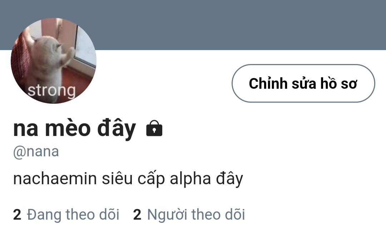Open the Người theo dõi list
386x235 pixels.
click(x=196, y=214)
